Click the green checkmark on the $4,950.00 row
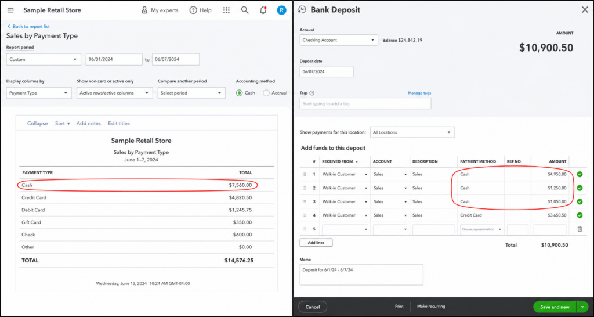Screen dimensions: 594x317 (x=579, y=174)
